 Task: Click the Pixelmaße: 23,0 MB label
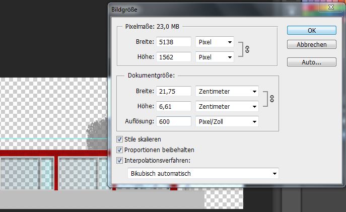tap(152, 27)
